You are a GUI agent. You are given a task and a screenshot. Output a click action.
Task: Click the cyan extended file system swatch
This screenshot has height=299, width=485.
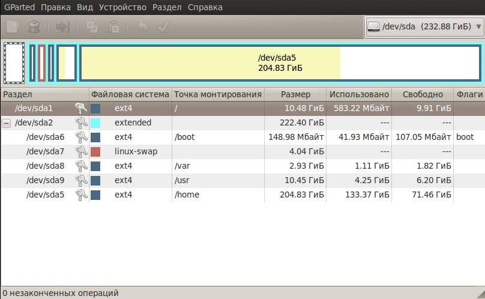(x=95, y=122)
